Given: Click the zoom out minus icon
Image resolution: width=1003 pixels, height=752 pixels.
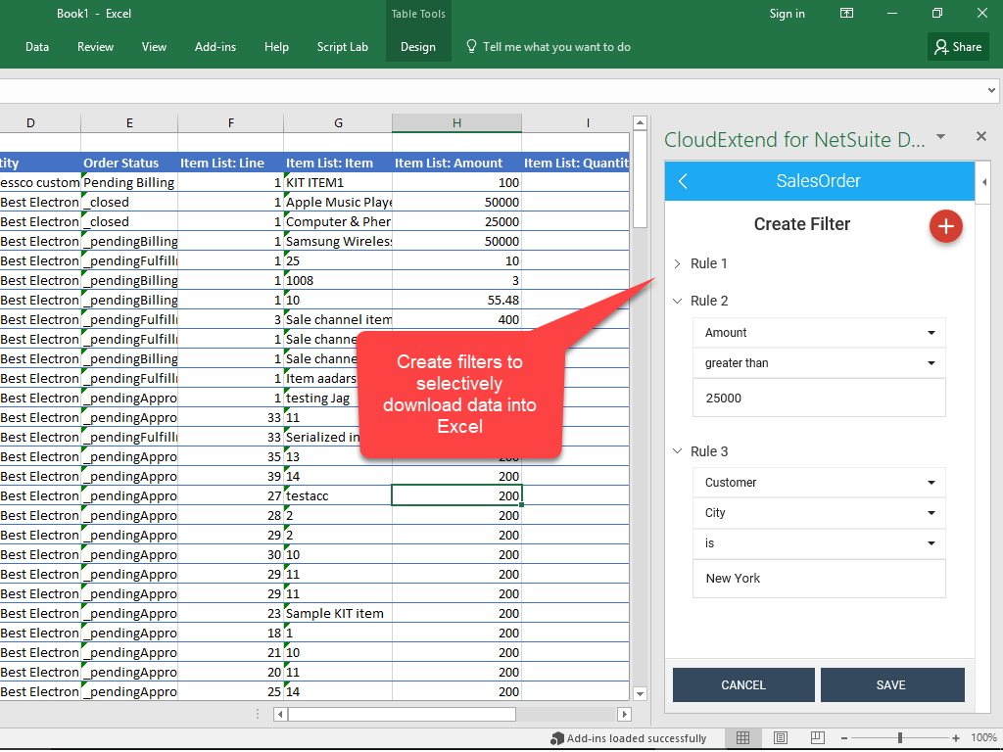Looking at the screenshot, I should point(844,738).
